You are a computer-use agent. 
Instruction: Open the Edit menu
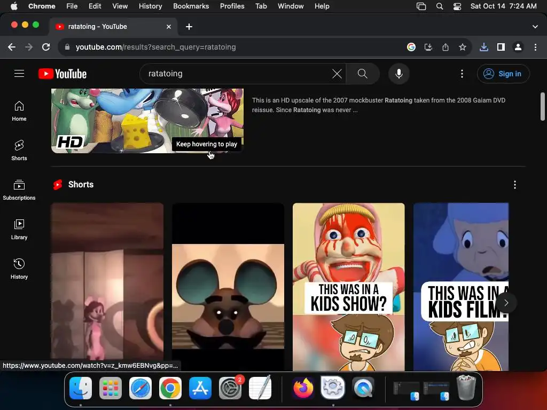[x=95, y=6]
